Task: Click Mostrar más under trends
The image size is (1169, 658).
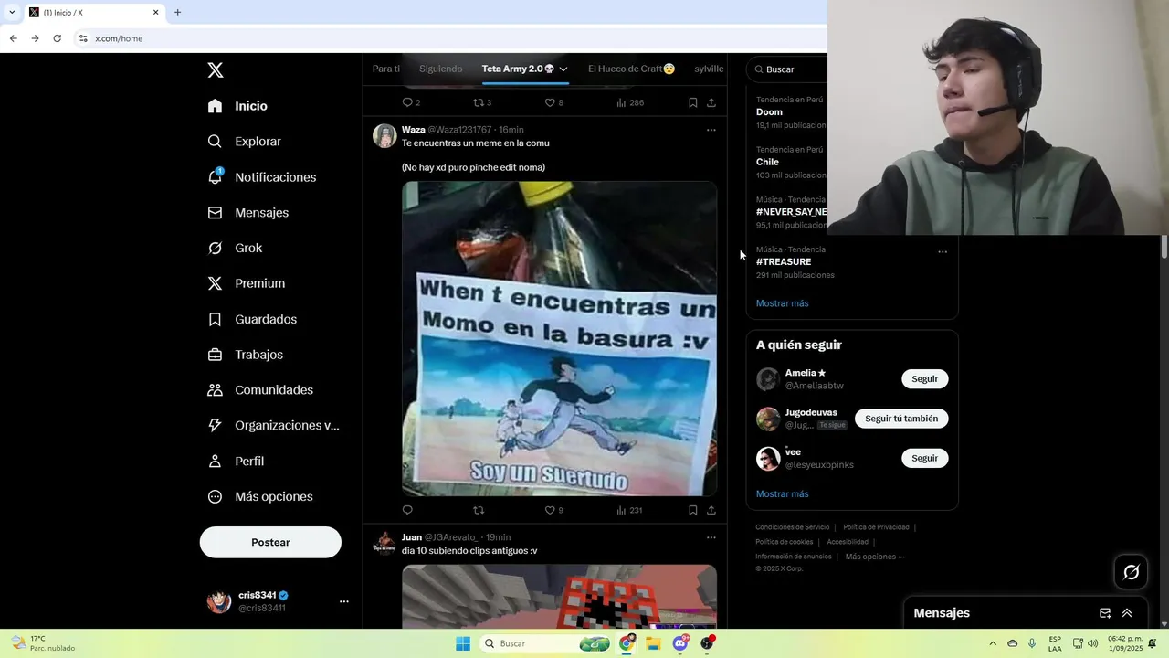Action: (782, 303)
